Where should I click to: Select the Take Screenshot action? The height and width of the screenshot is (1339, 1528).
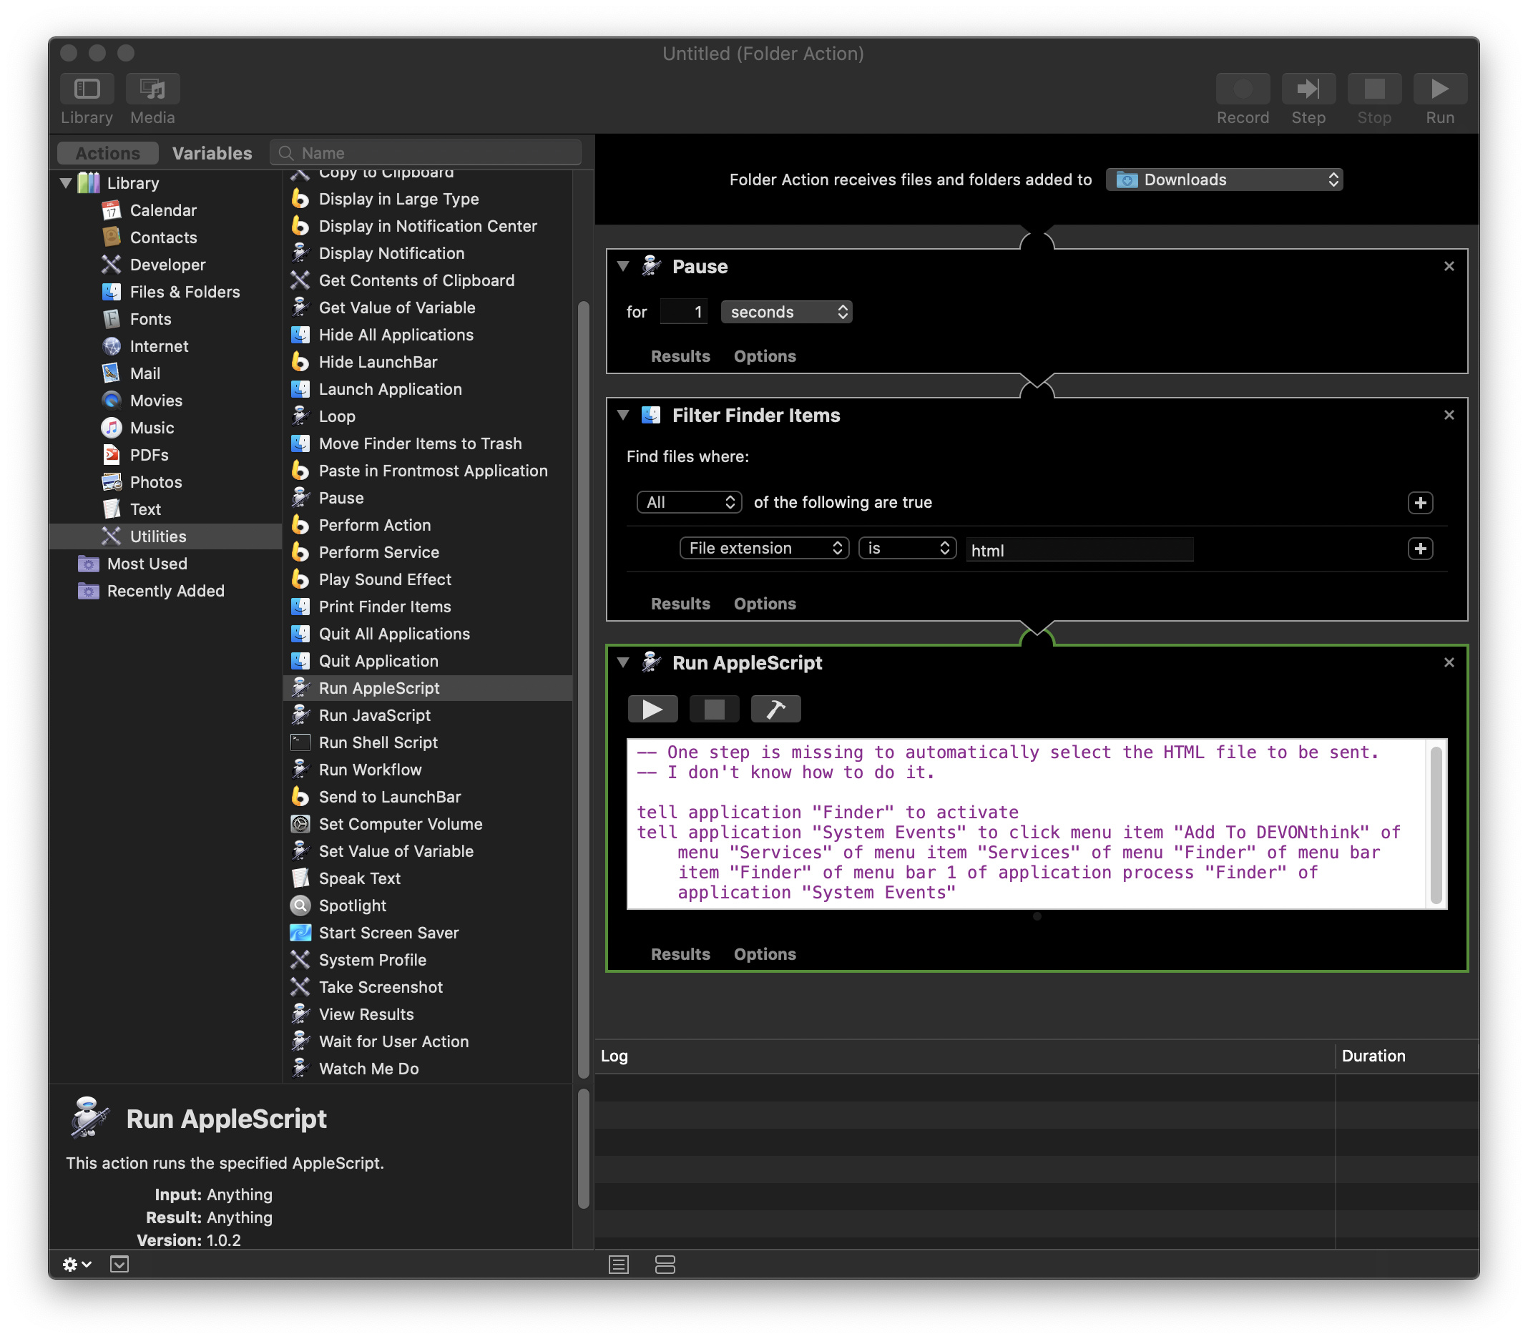pos(381,987)
